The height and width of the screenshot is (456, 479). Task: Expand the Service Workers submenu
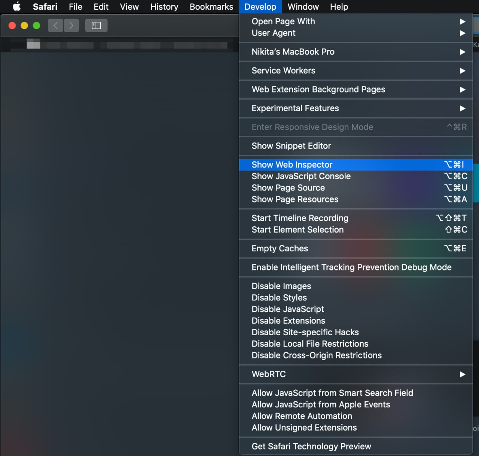pos(356,70)
